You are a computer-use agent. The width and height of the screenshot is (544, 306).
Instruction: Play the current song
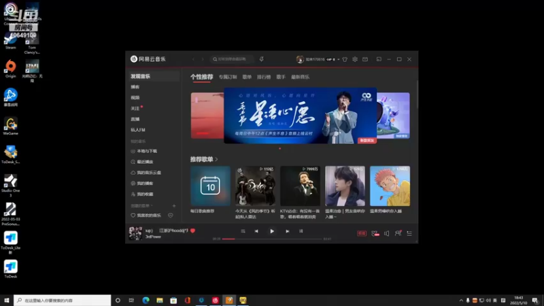coord(272,231)
